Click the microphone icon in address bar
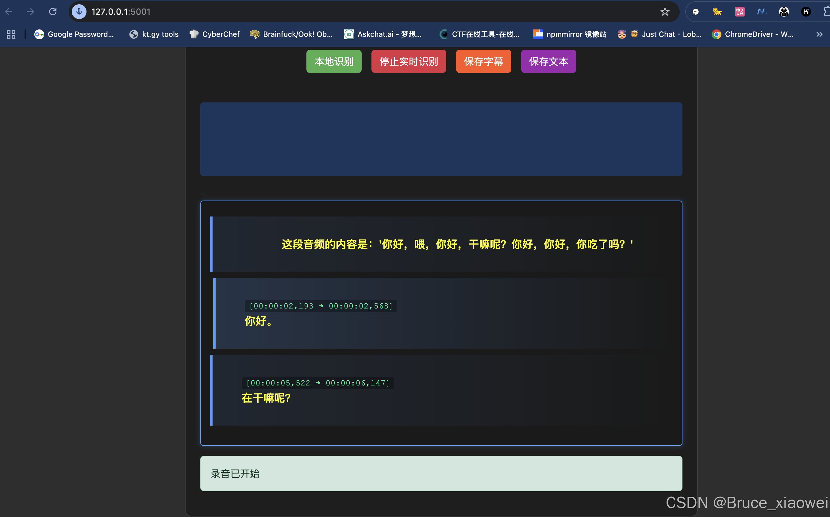Screen dimensions: 830x517 point(79,12)
